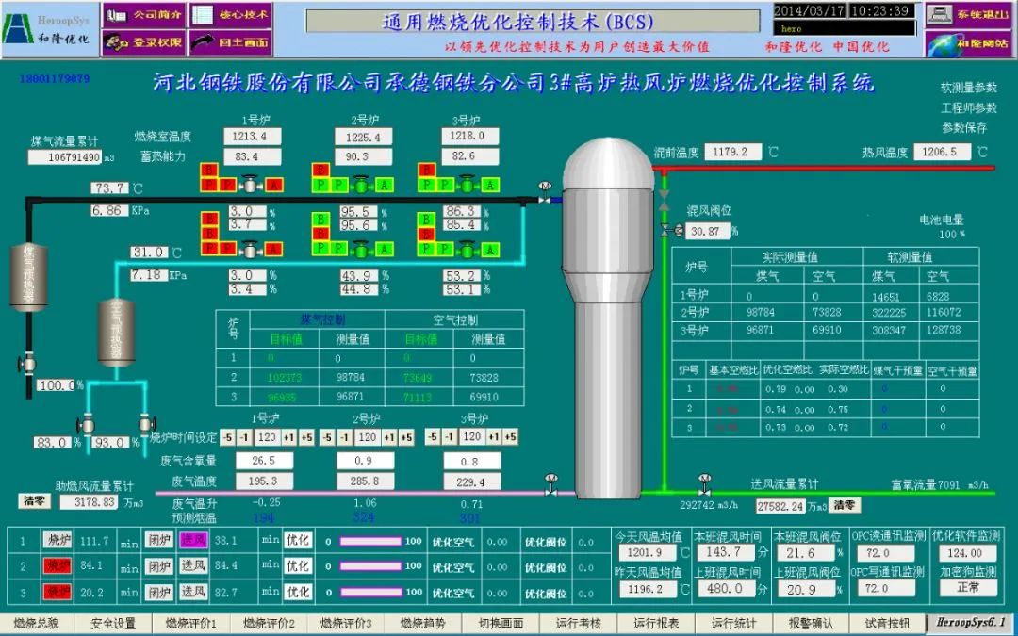Click the hot blast stove tower graphic

coord(607,318)
